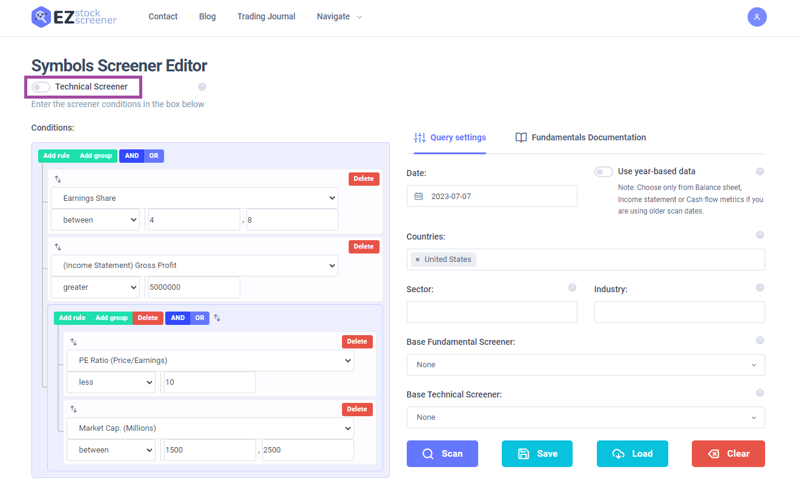
Task: Toggle the Technical Screener switch
Action: pos(41,87)
